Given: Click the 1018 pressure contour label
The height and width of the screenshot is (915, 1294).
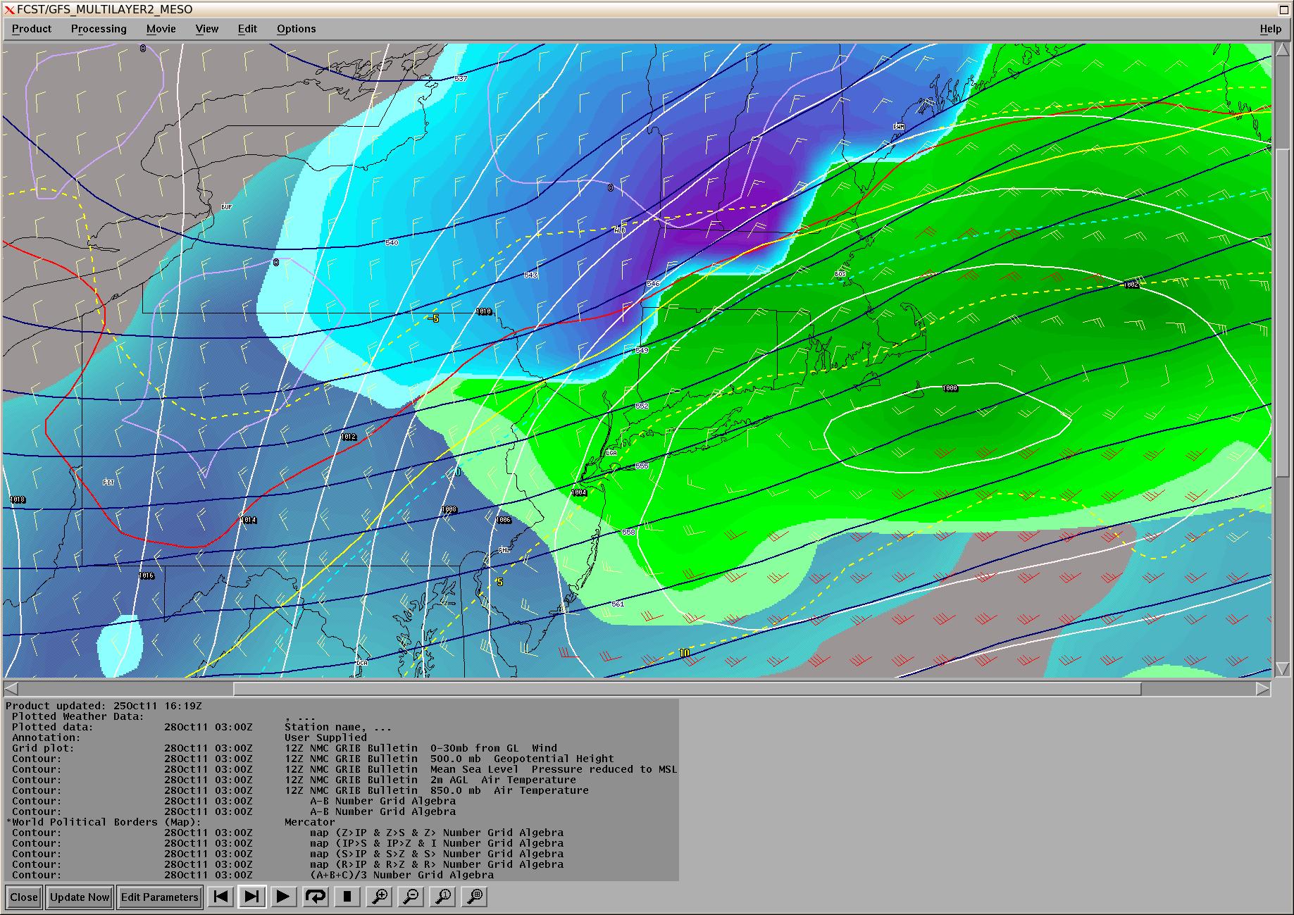Looking at the screenshot, I should (x=18, y=499).
